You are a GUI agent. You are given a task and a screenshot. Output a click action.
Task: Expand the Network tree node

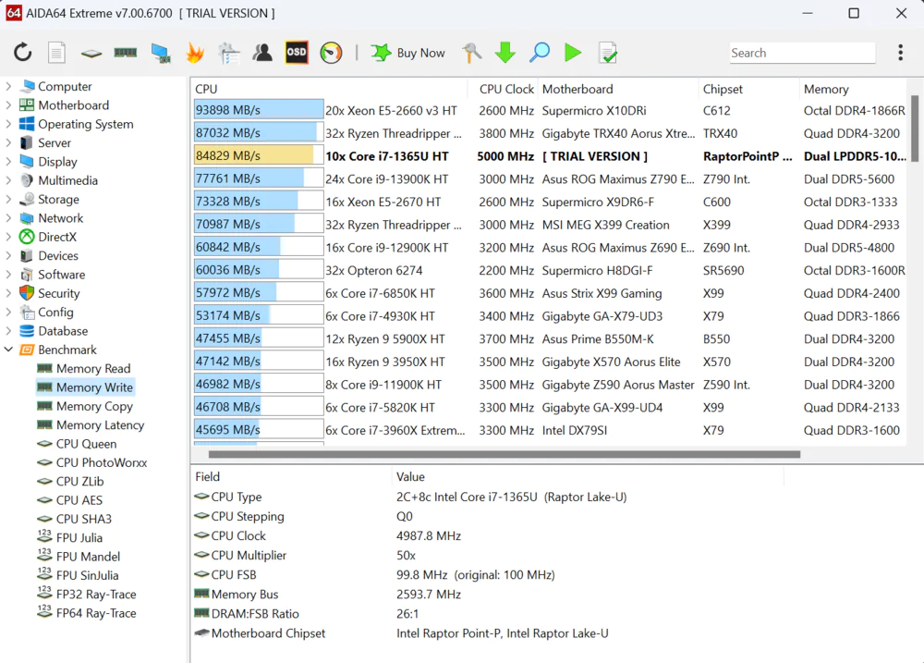8,218
